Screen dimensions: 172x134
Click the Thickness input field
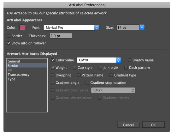[x=61, y=36]
